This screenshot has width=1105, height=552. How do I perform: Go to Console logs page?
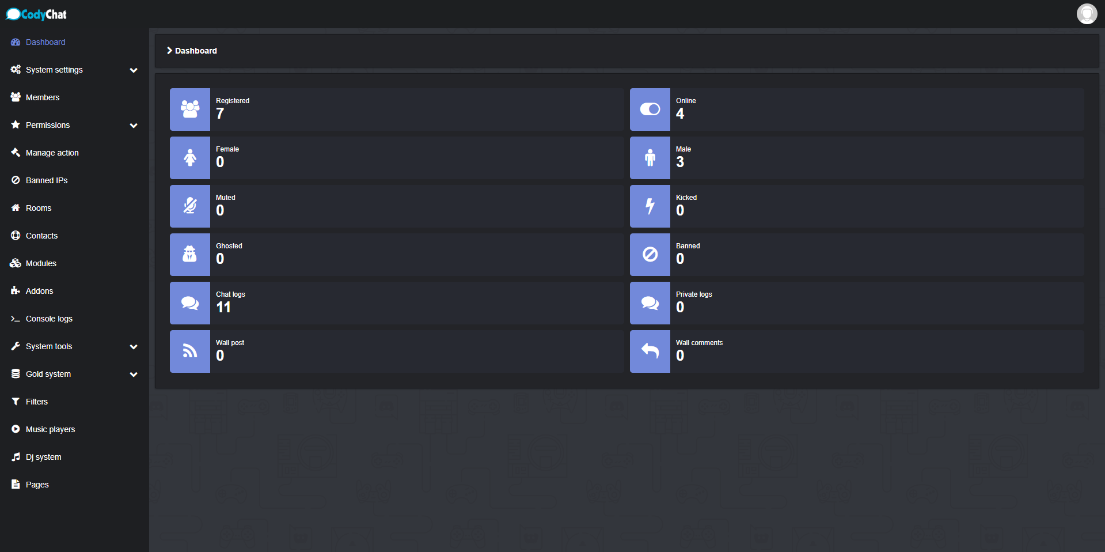click(49, 319)
